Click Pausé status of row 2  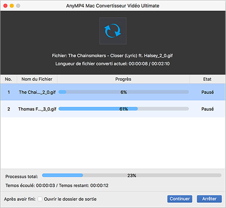(x=207, y=109)
